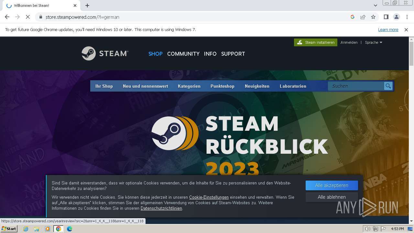Open media player taskbar icon

click(x=48, y=229)
